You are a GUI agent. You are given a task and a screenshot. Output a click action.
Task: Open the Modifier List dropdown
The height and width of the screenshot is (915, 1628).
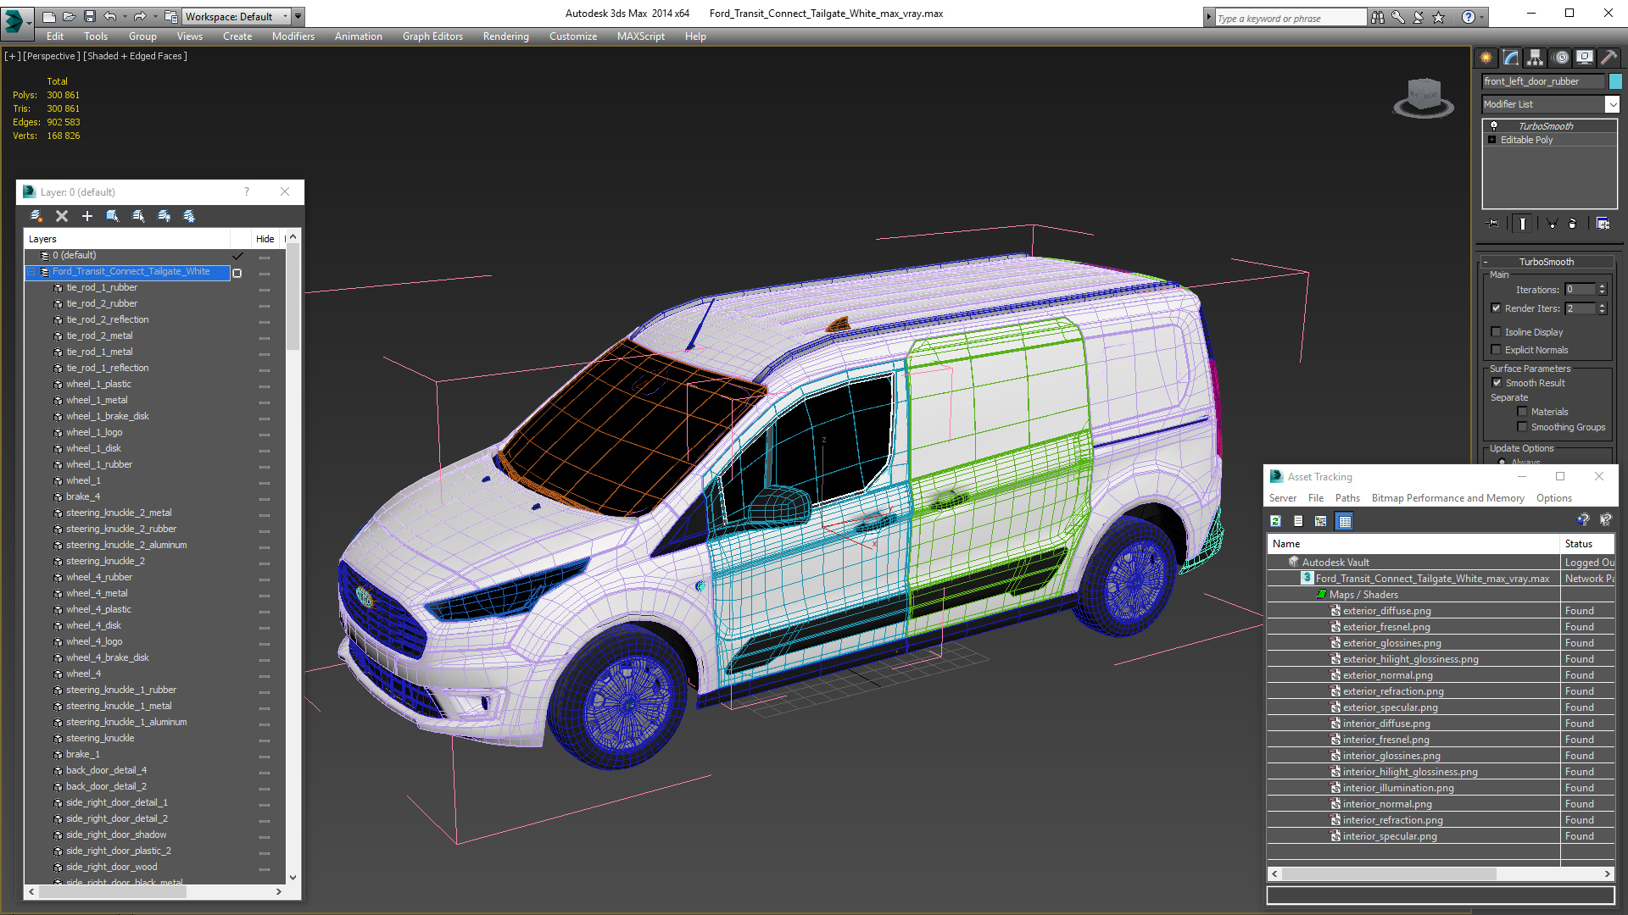1612,104
